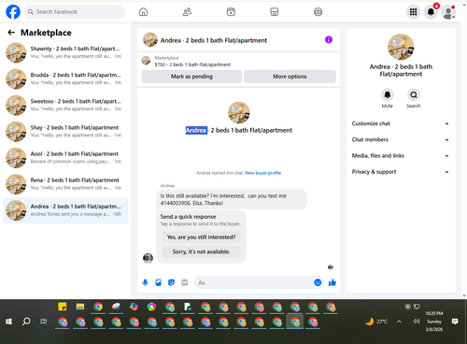Click large listing photo in right panel
The image size is (467, 344).
(x=401, y=47)
